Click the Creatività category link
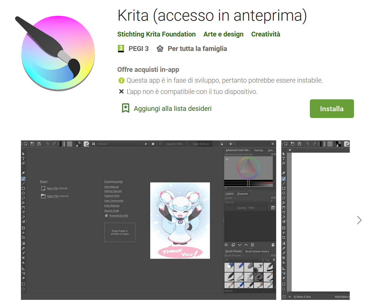Image resolution: width=369 pixels, height=301 pixels. (265, 34)
